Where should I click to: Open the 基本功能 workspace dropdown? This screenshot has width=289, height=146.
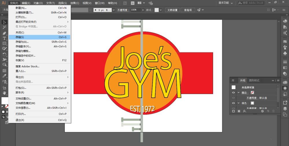pos(226,3)
